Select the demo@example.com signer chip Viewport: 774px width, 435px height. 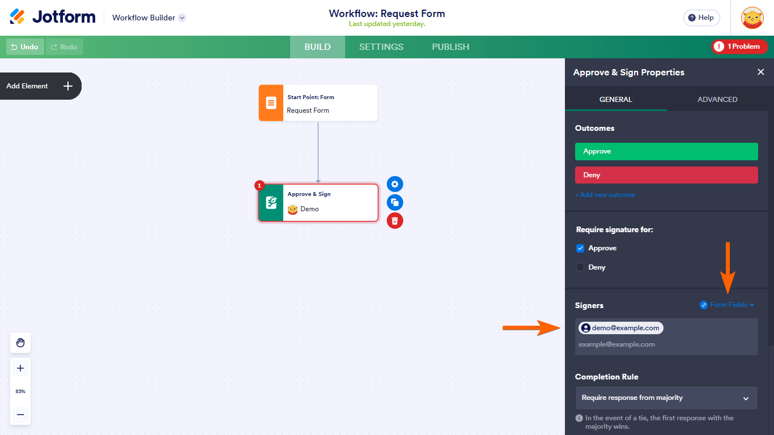click(620, 328)
